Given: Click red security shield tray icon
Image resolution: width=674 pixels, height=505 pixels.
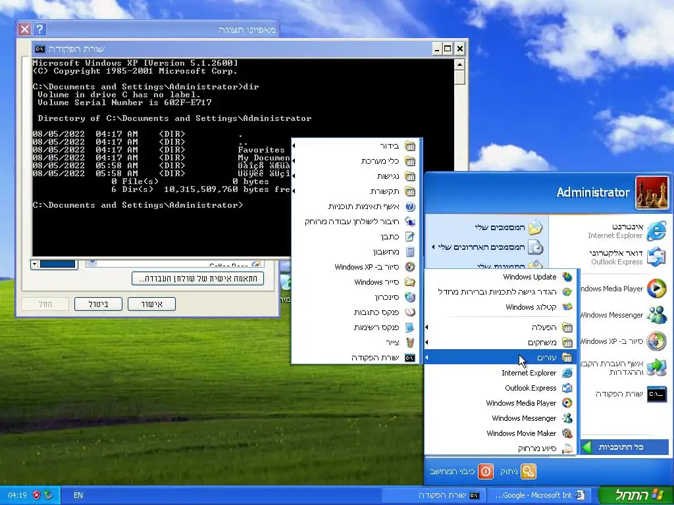Looking at the screenshot, I should pyautogui.click(x=37, y=495).
